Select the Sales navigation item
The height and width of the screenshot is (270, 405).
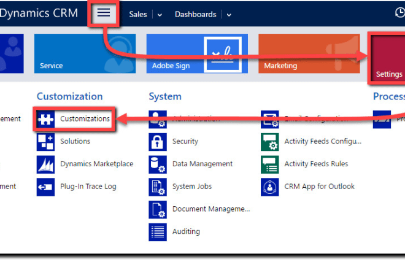138,14
